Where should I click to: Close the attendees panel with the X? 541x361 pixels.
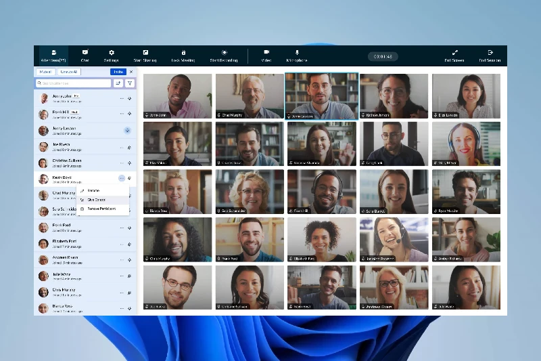tap(131, 72)
